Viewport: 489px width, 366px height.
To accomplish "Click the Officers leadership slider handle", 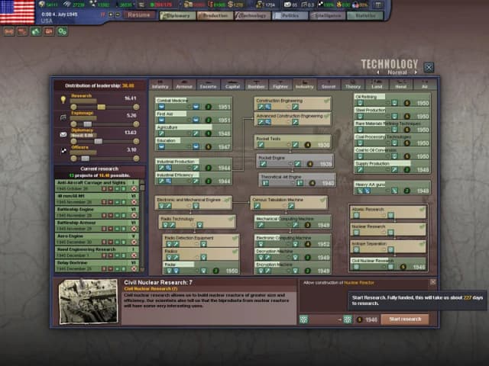I will click(x=85, y=159).
